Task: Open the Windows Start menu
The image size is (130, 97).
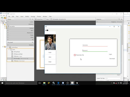Action: tap(2, 83)
